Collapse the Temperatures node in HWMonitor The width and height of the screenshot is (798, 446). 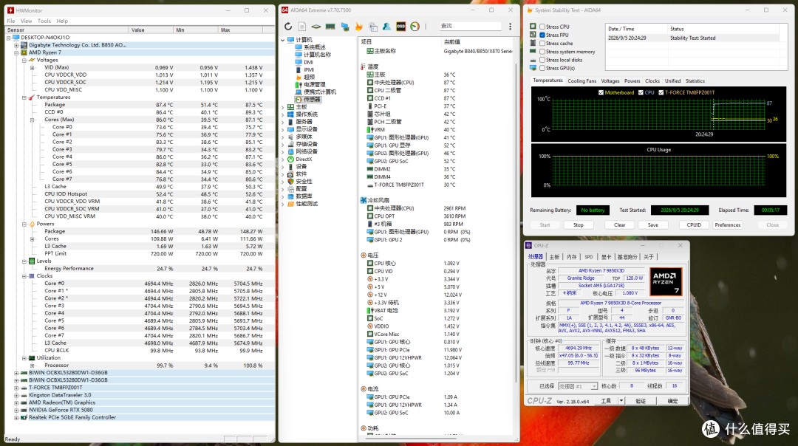(24, 97)
